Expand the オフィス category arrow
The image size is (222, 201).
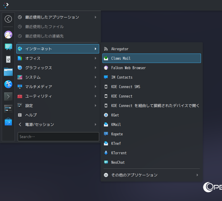pyautogui.click(x=96, y=58)
